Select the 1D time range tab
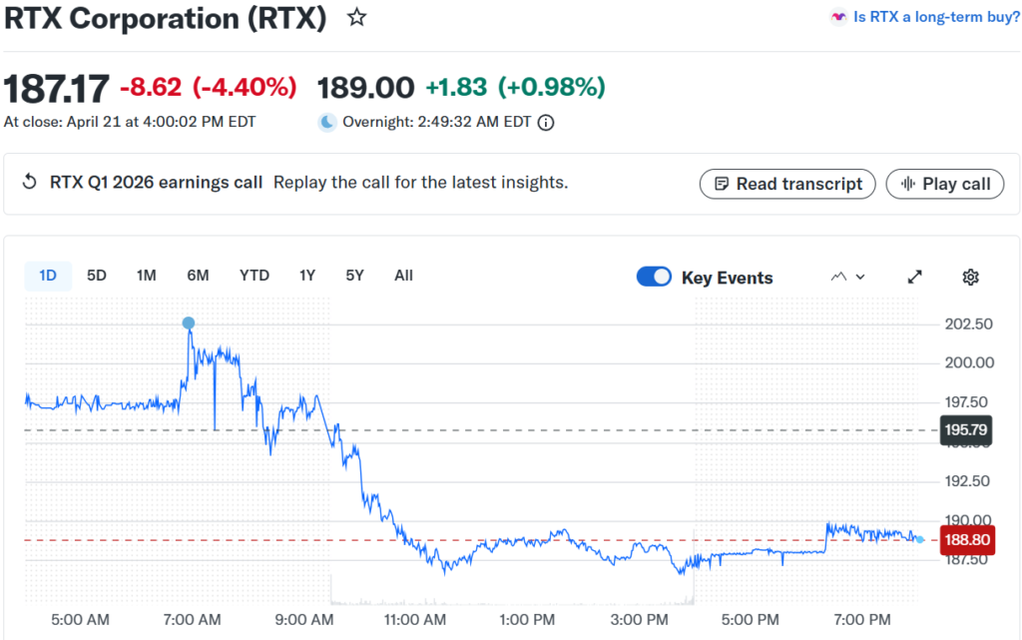The image size is (1022, 640). 48,276
